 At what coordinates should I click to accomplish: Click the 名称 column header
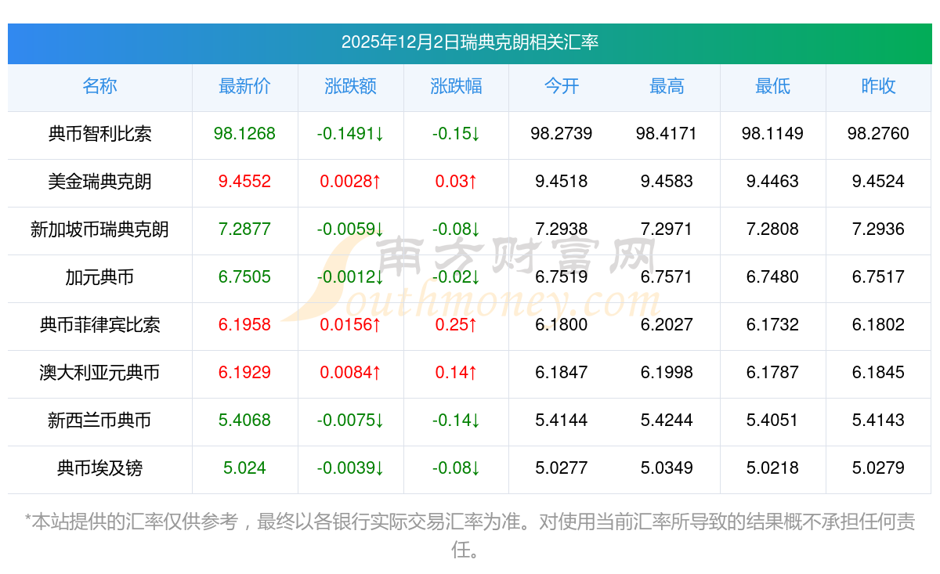click(99, 86)
